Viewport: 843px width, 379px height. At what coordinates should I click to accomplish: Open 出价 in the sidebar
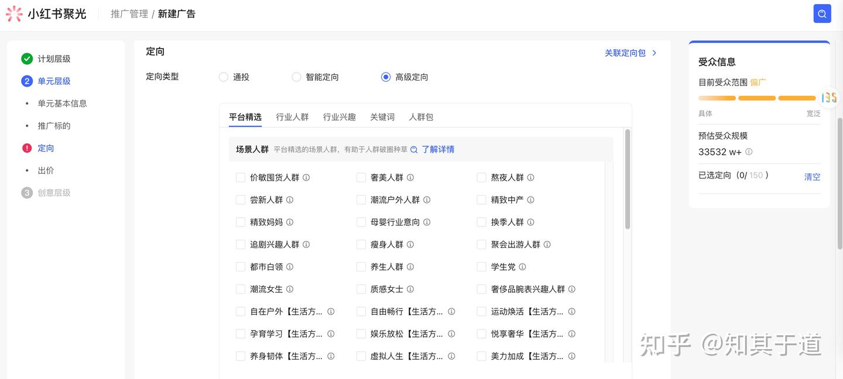(x=46, y=170)
